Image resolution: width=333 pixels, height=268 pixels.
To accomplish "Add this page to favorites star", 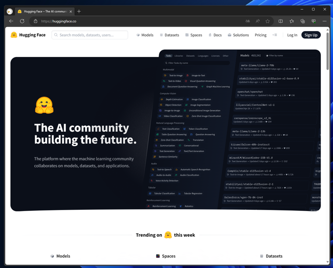I will coord(268,21).
